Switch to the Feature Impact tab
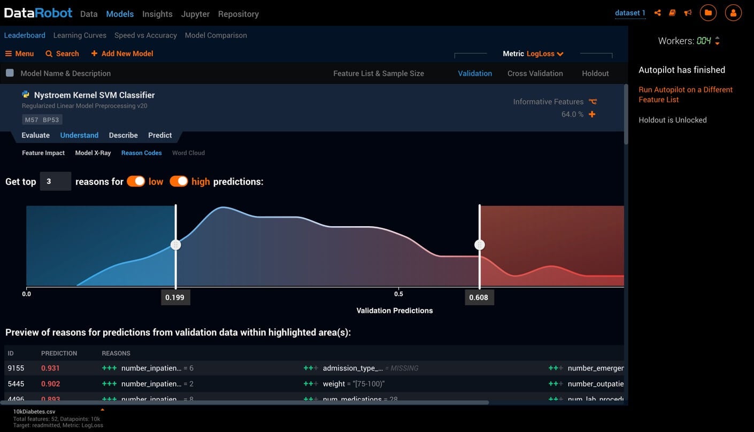 pos(43,153)
